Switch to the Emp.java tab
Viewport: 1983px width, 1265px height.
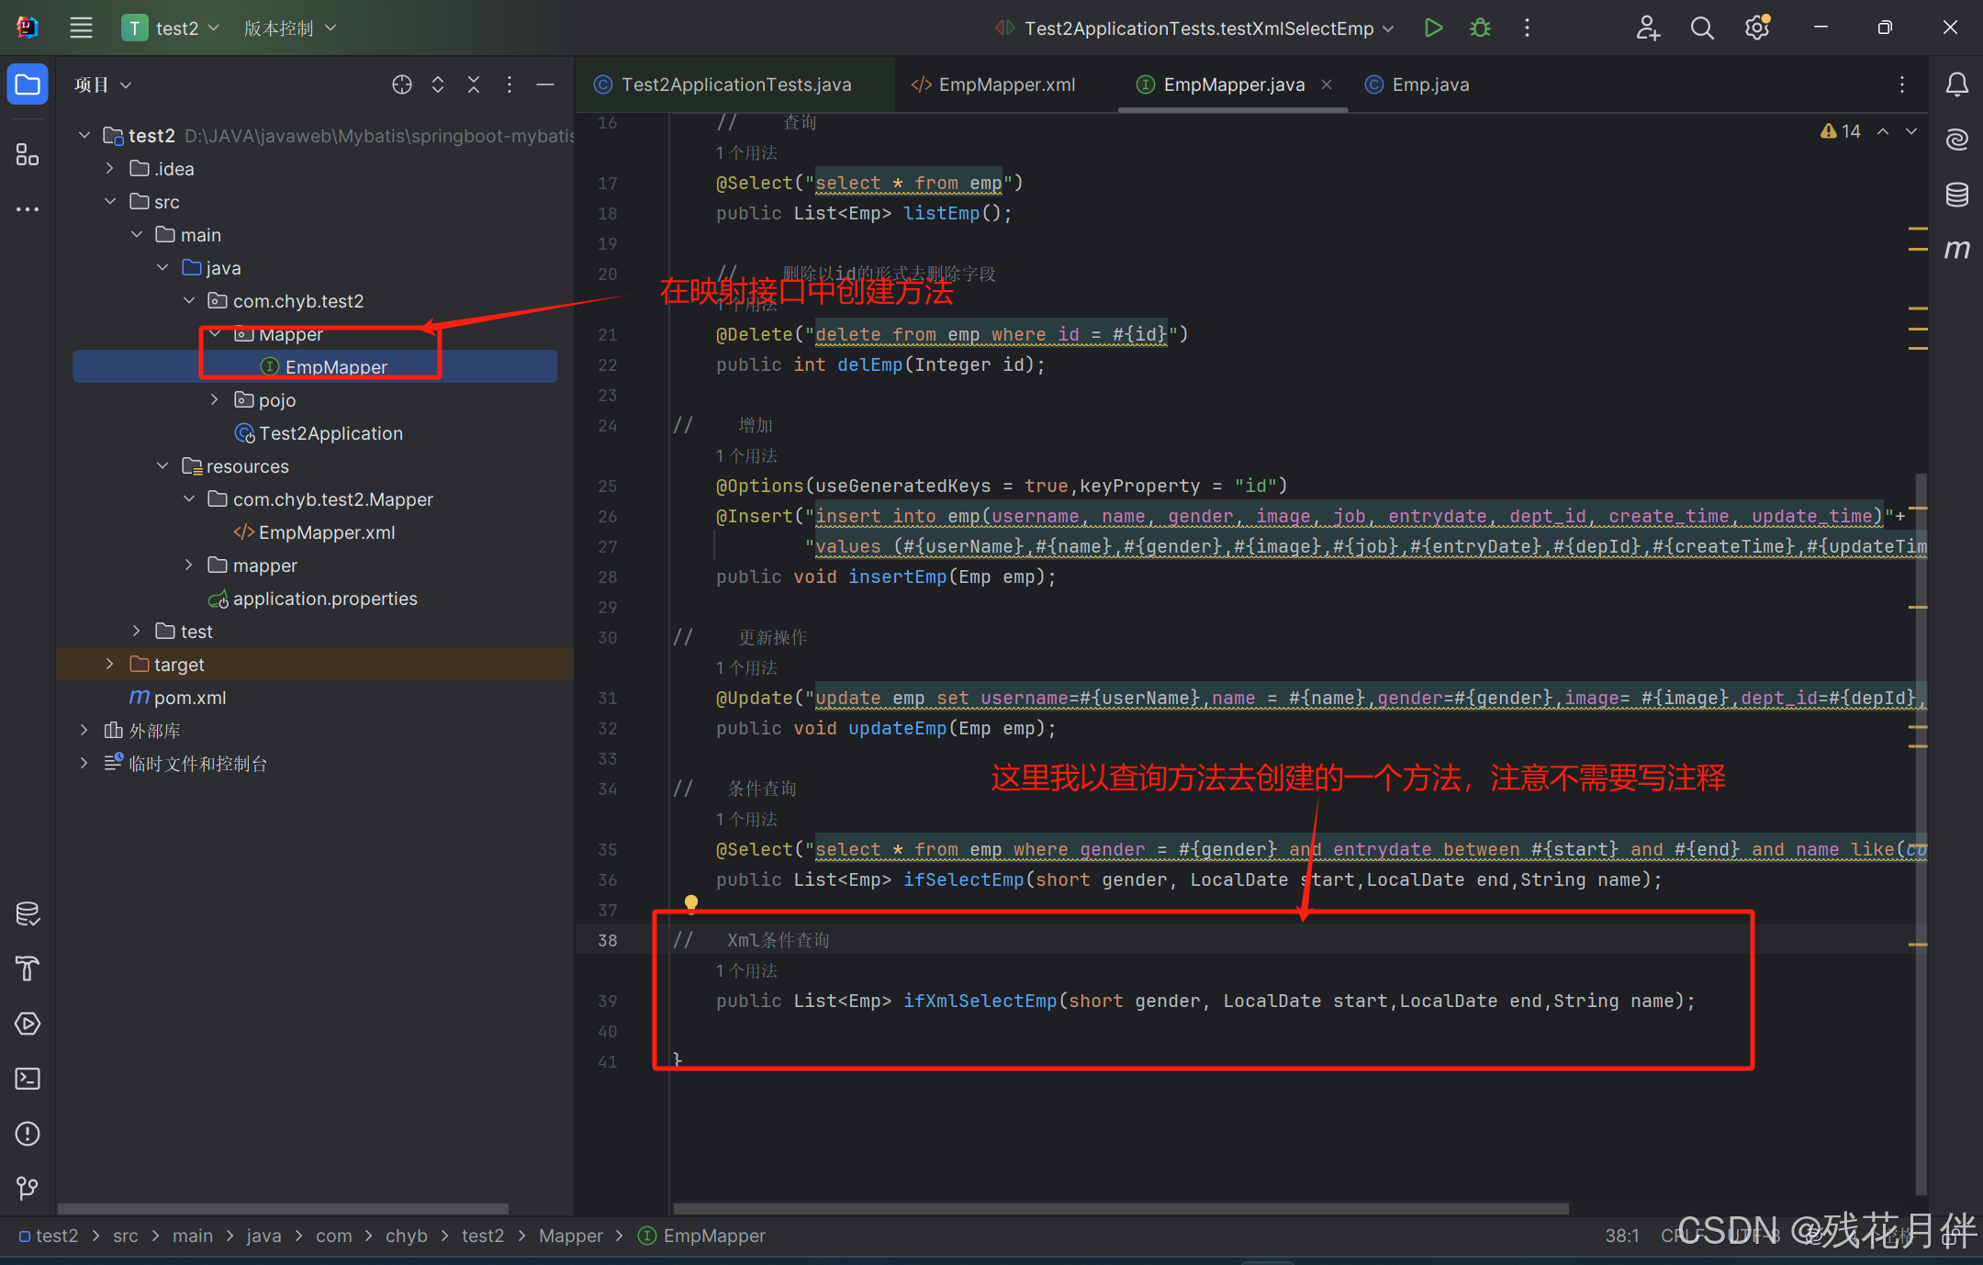[x=1429, y=84]
